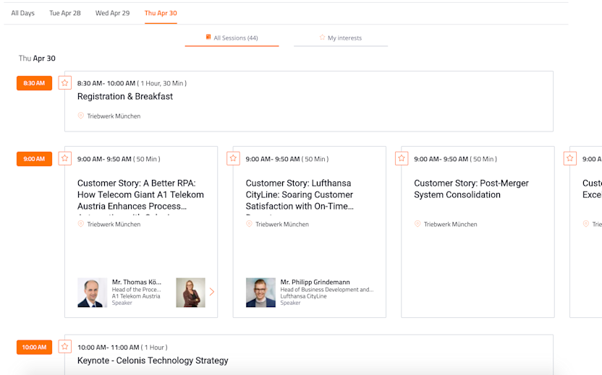Click the 8:30 AM- 10:00 AM time text
This screenshot has height=375, width=602.
pos(106,83)
